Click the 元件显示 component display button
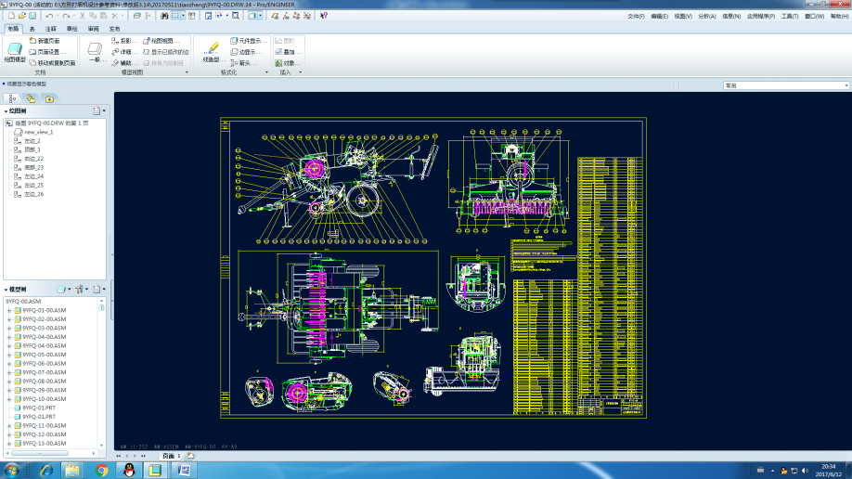The image size is (852, 479). tap(246, 41)
